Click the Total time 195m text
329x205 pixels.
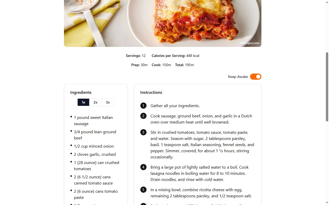(x=185, y=65)
